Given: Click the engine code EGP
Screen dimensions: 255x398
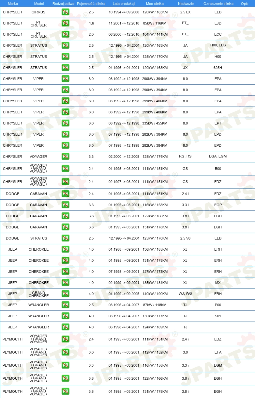Looking at the screenshot, I should 218,205.
